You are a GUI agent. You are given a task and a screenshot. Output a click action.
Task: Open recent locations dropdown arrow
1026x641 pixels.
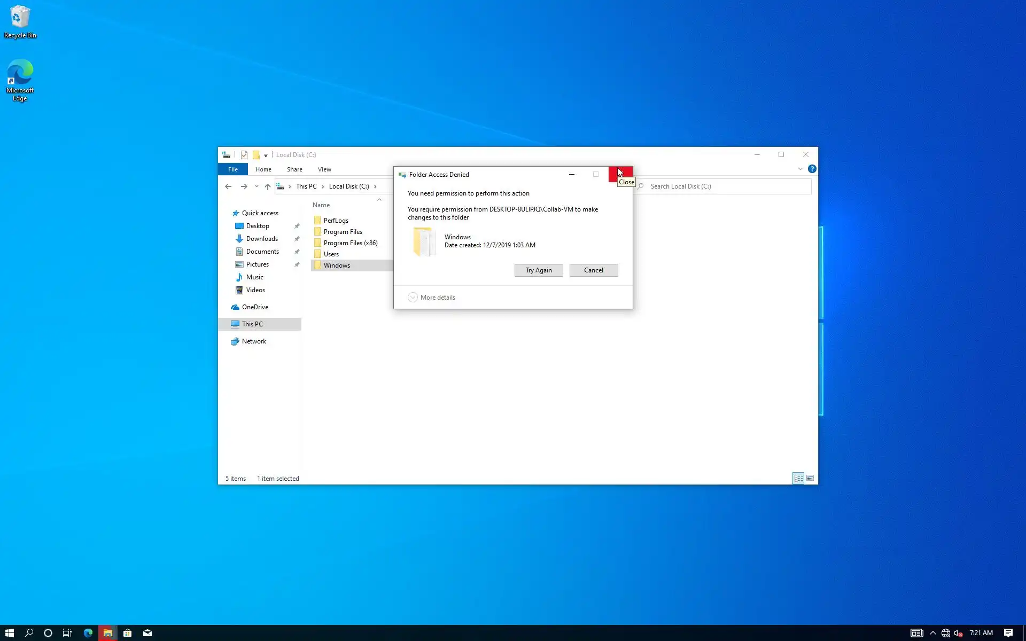pyautogui.click(x=256, y=186)
